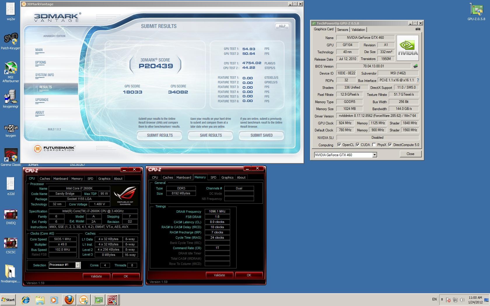Click Close button in GPU-Z

pyautogui.click(x=410, y=154)
